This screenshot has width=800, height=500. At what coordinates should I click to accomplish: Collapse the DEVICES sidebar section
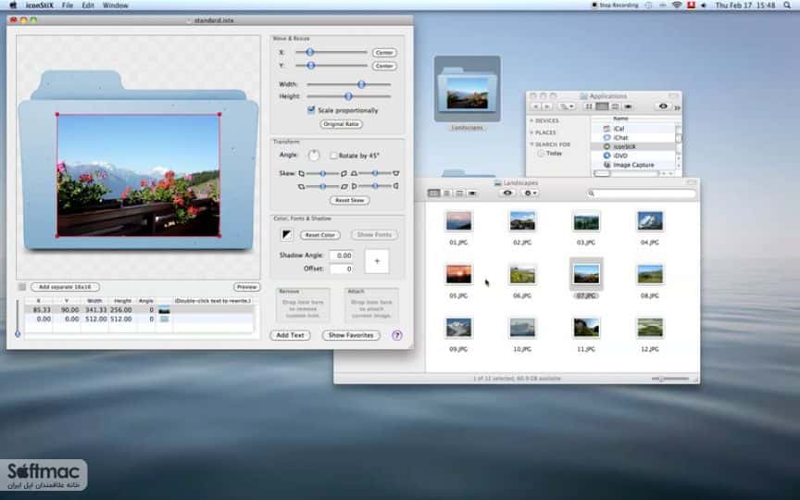tap(531, 120)
